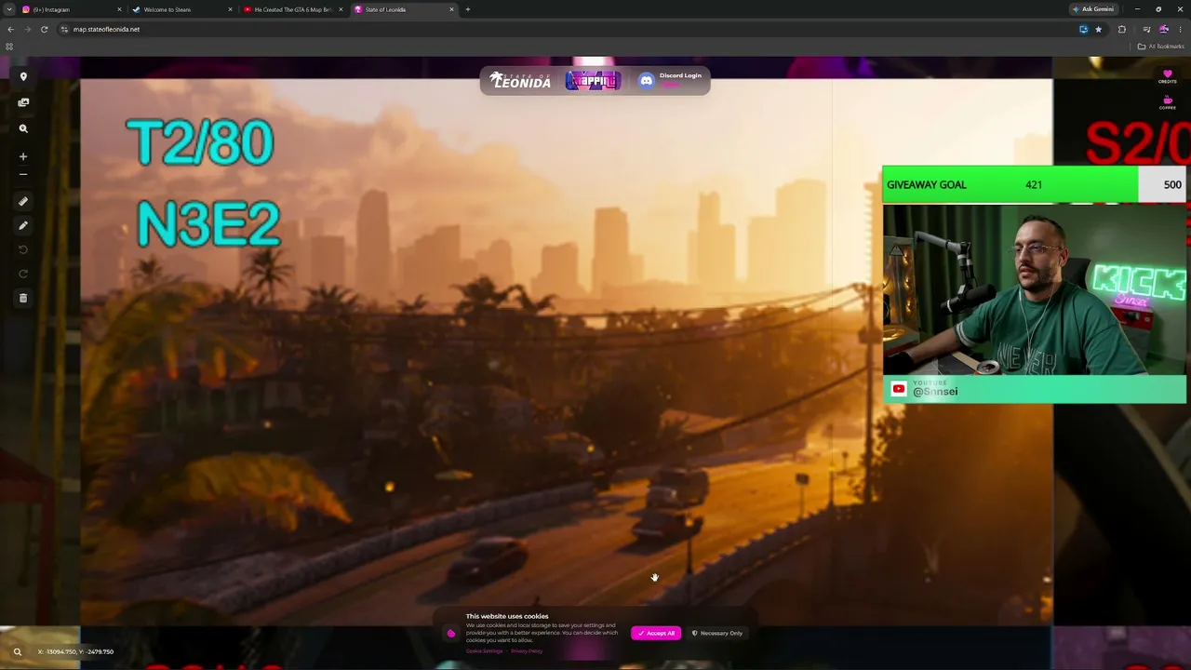Switch to the Welcome to Steam tab

183,9
